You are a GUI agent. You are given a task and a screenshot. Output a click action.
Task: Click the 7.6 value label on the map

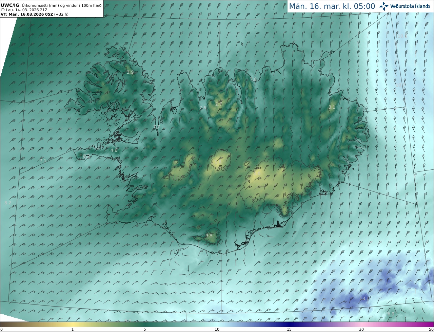tap(202, 108)
